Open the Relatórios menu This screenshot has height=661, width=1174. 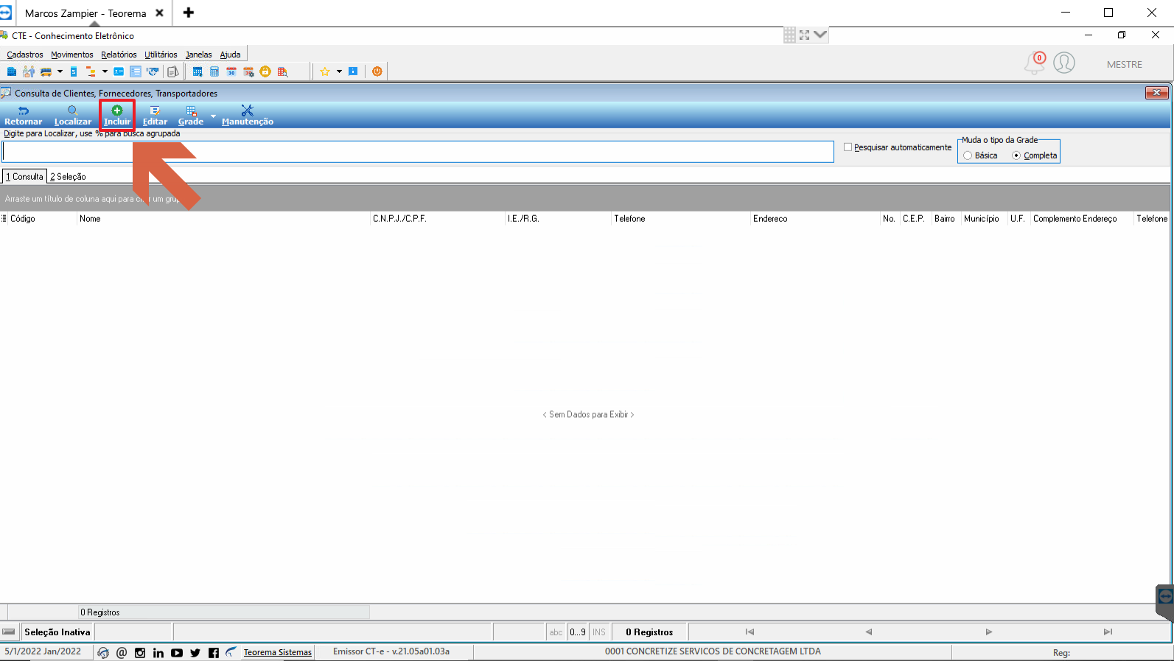(119, 55)
